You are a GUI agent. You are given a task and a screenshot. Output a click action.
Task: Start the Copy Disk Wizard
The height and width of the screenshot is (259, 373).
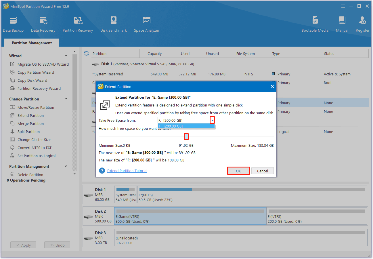[x=32, y=80]
